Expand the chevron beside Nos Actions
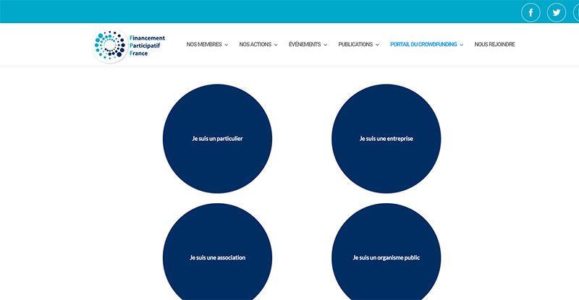This screenshot has height=300, width=579. (x=276, y=45)
